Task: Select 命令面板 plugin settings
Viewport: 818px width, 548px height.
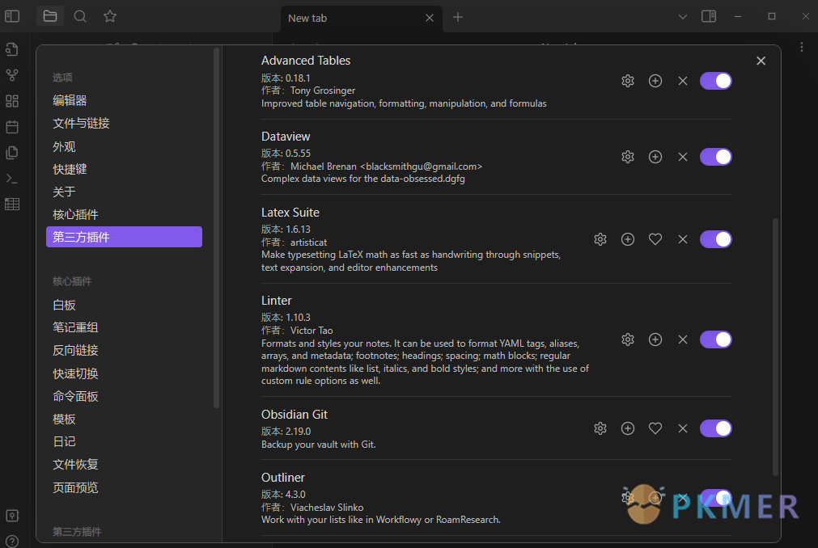Action: tap(124, 396)
